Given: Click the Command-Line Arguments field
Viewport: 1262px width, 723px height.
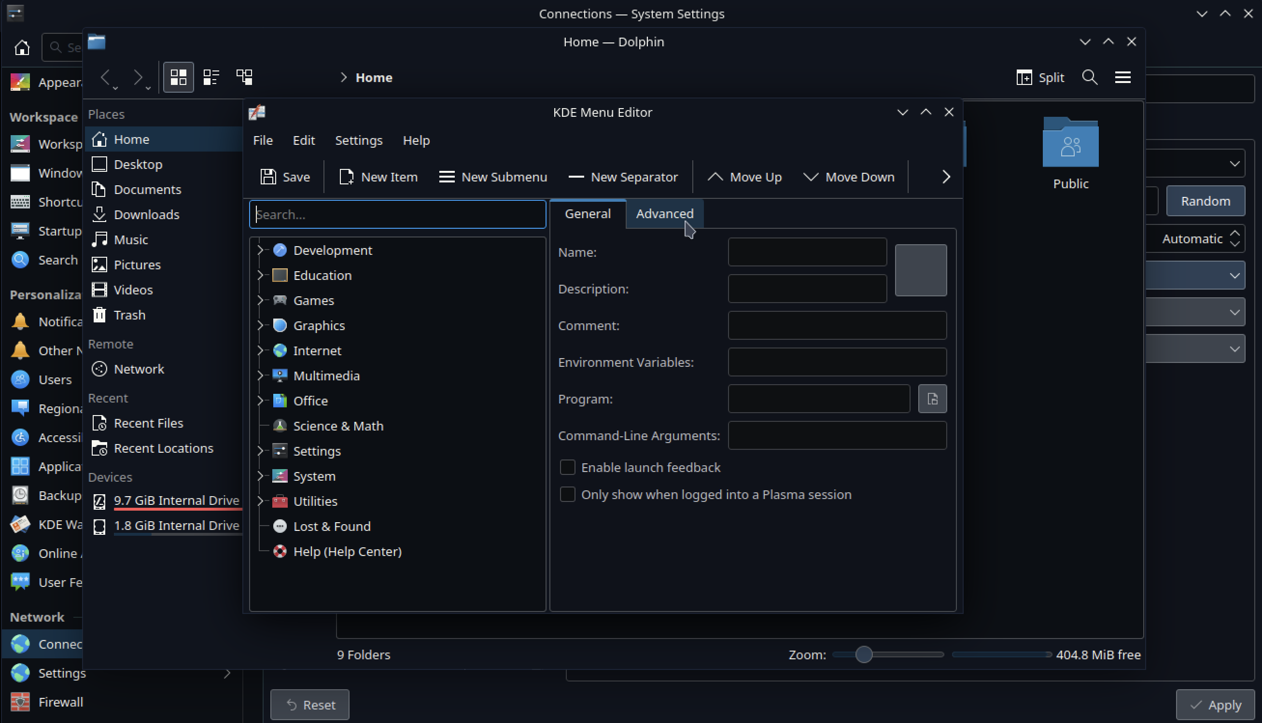Looking at the screenshot, I should tap(837, 435).
